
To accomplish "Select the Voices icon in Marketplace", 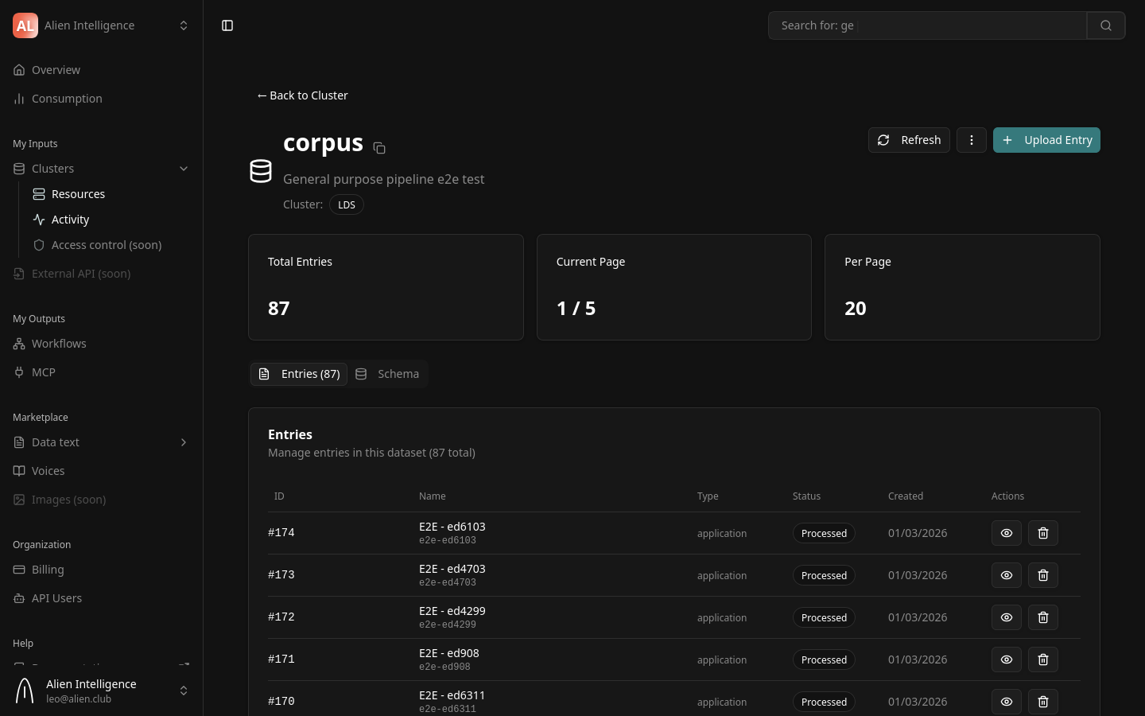I will pyautogui.click(x=19, y=471).
